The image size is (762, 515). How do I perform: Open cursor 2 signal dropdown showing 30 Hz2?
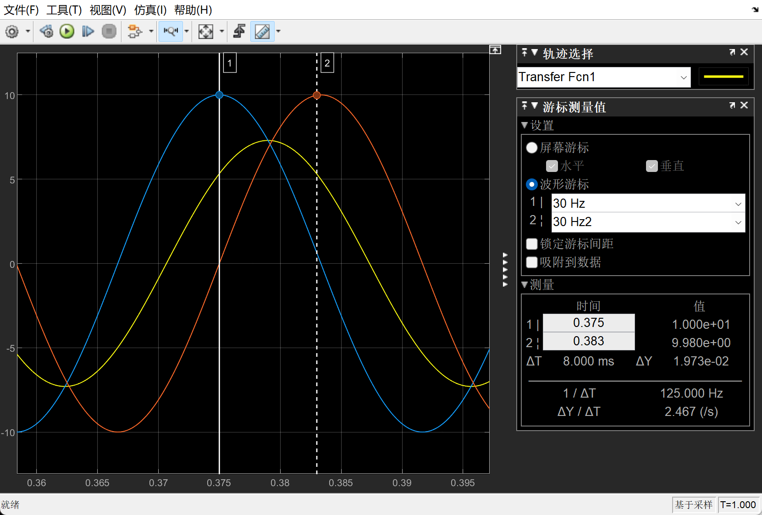pyautogui.click(x=648, y=222)
